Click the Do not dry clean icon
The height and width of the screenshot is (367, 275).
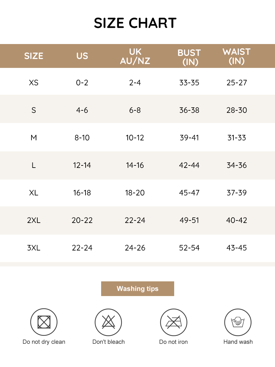pos(44,322)
